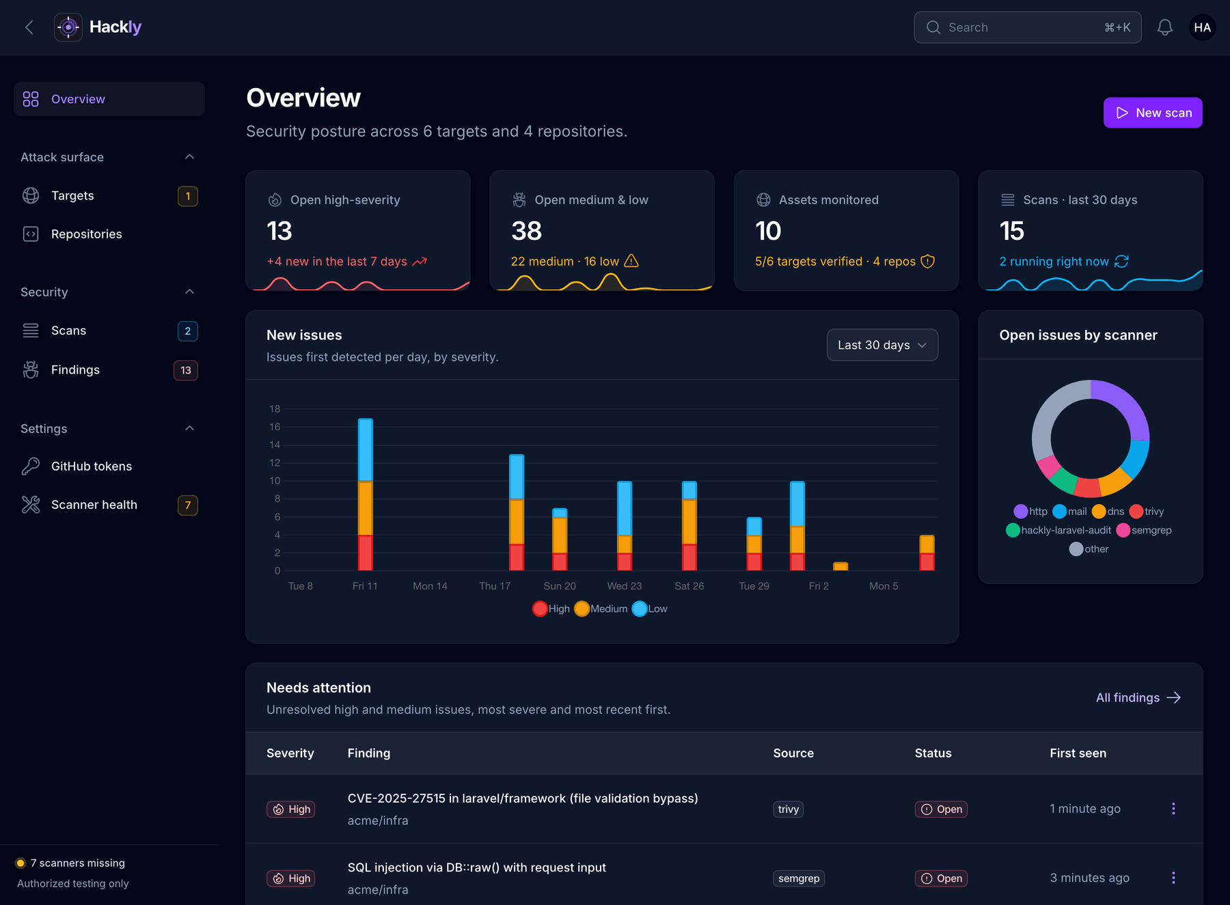The height and width of the screenshot is (905, 1230).
Task: Open Scanner health page
Action: tap(109, 505)
